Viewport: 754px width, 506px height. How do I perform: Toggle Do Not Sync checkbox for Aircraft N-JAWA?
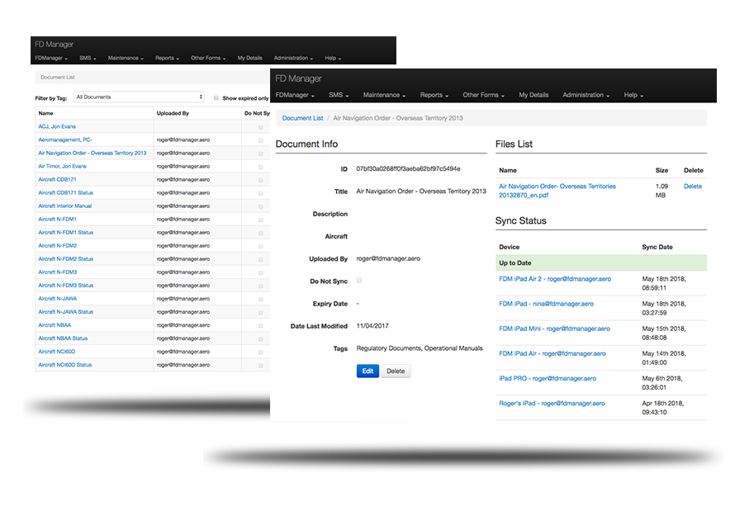tap(261, 300)
